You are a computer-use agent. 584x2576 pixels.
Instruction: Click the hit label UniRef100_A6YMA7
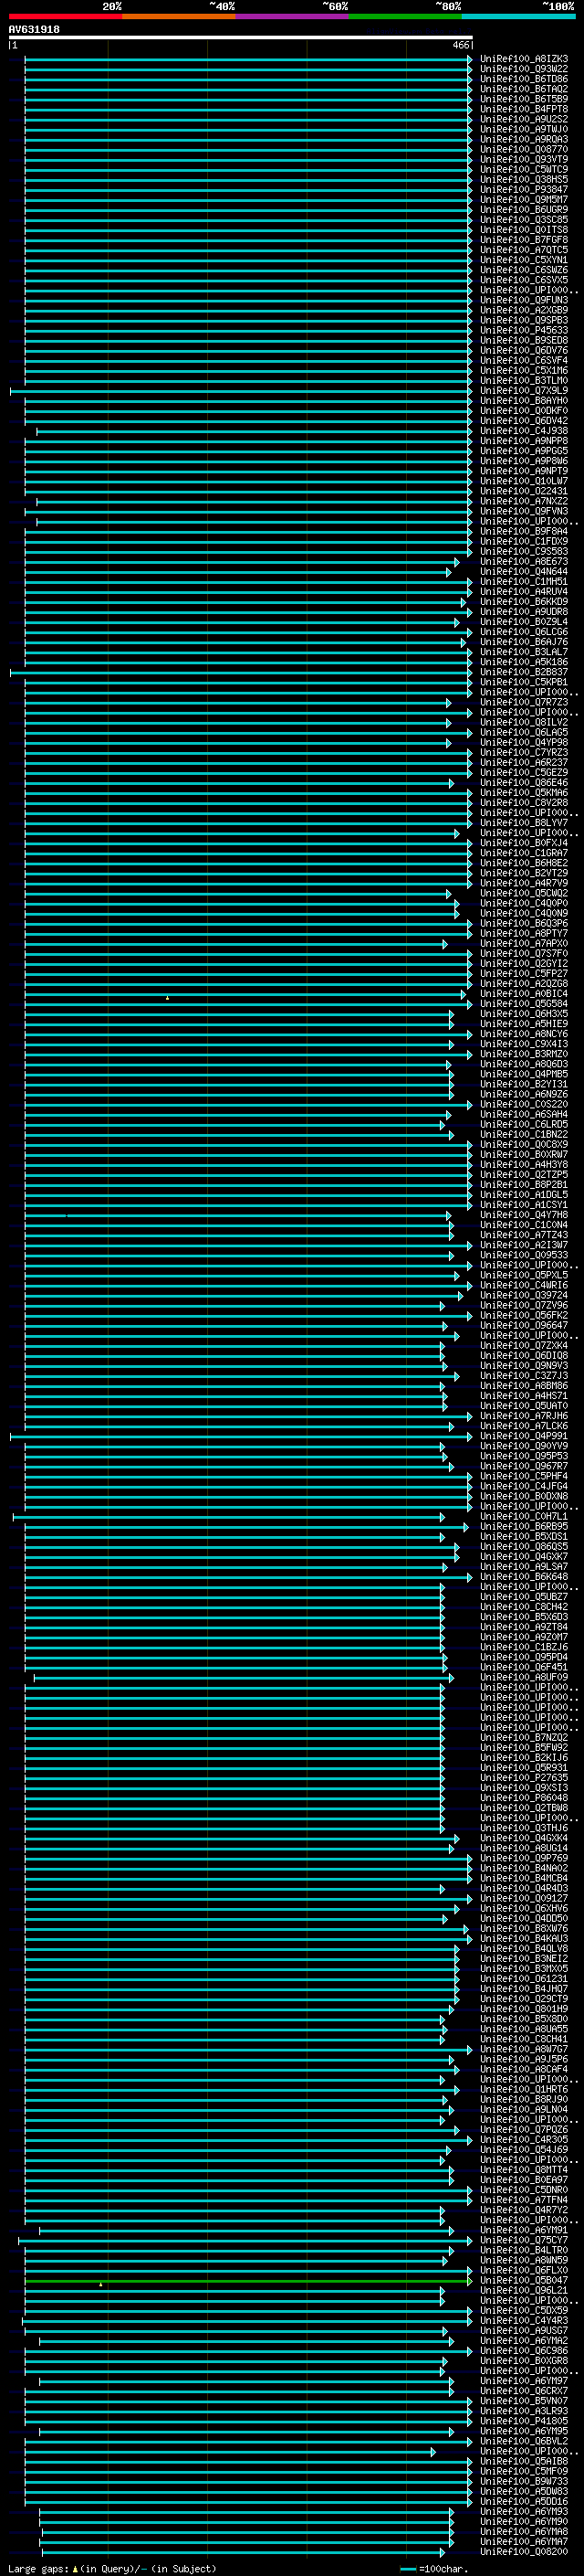point(524,2541)
